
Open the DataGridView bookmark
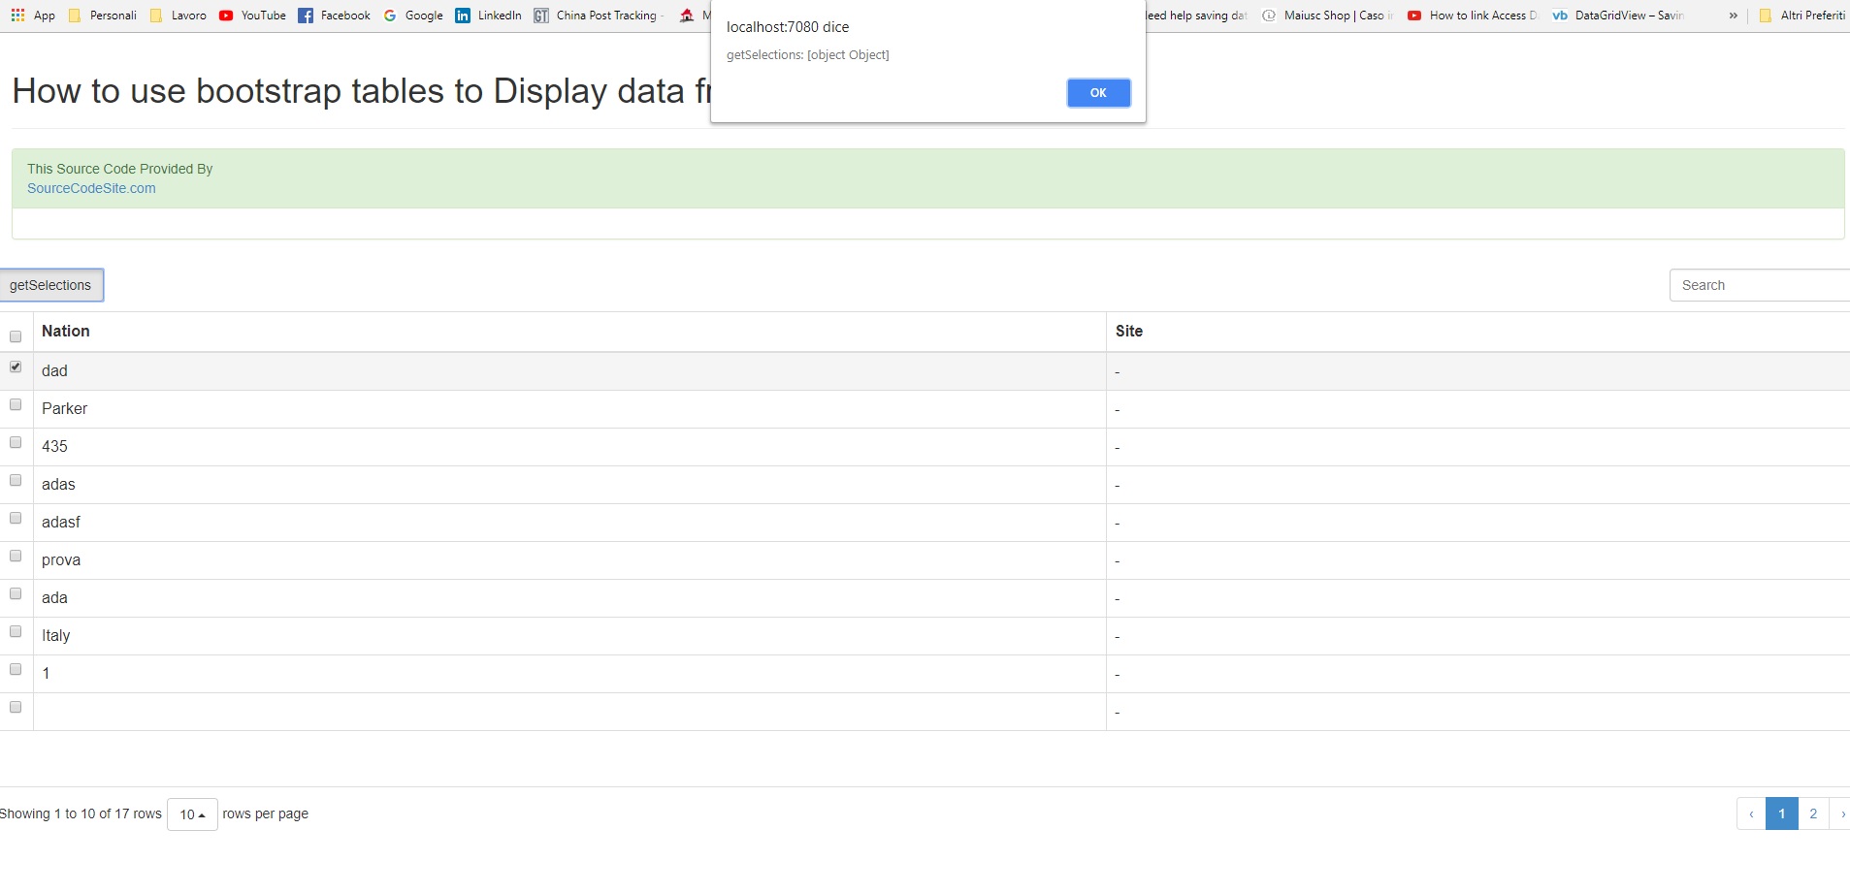pos(1618,16)
